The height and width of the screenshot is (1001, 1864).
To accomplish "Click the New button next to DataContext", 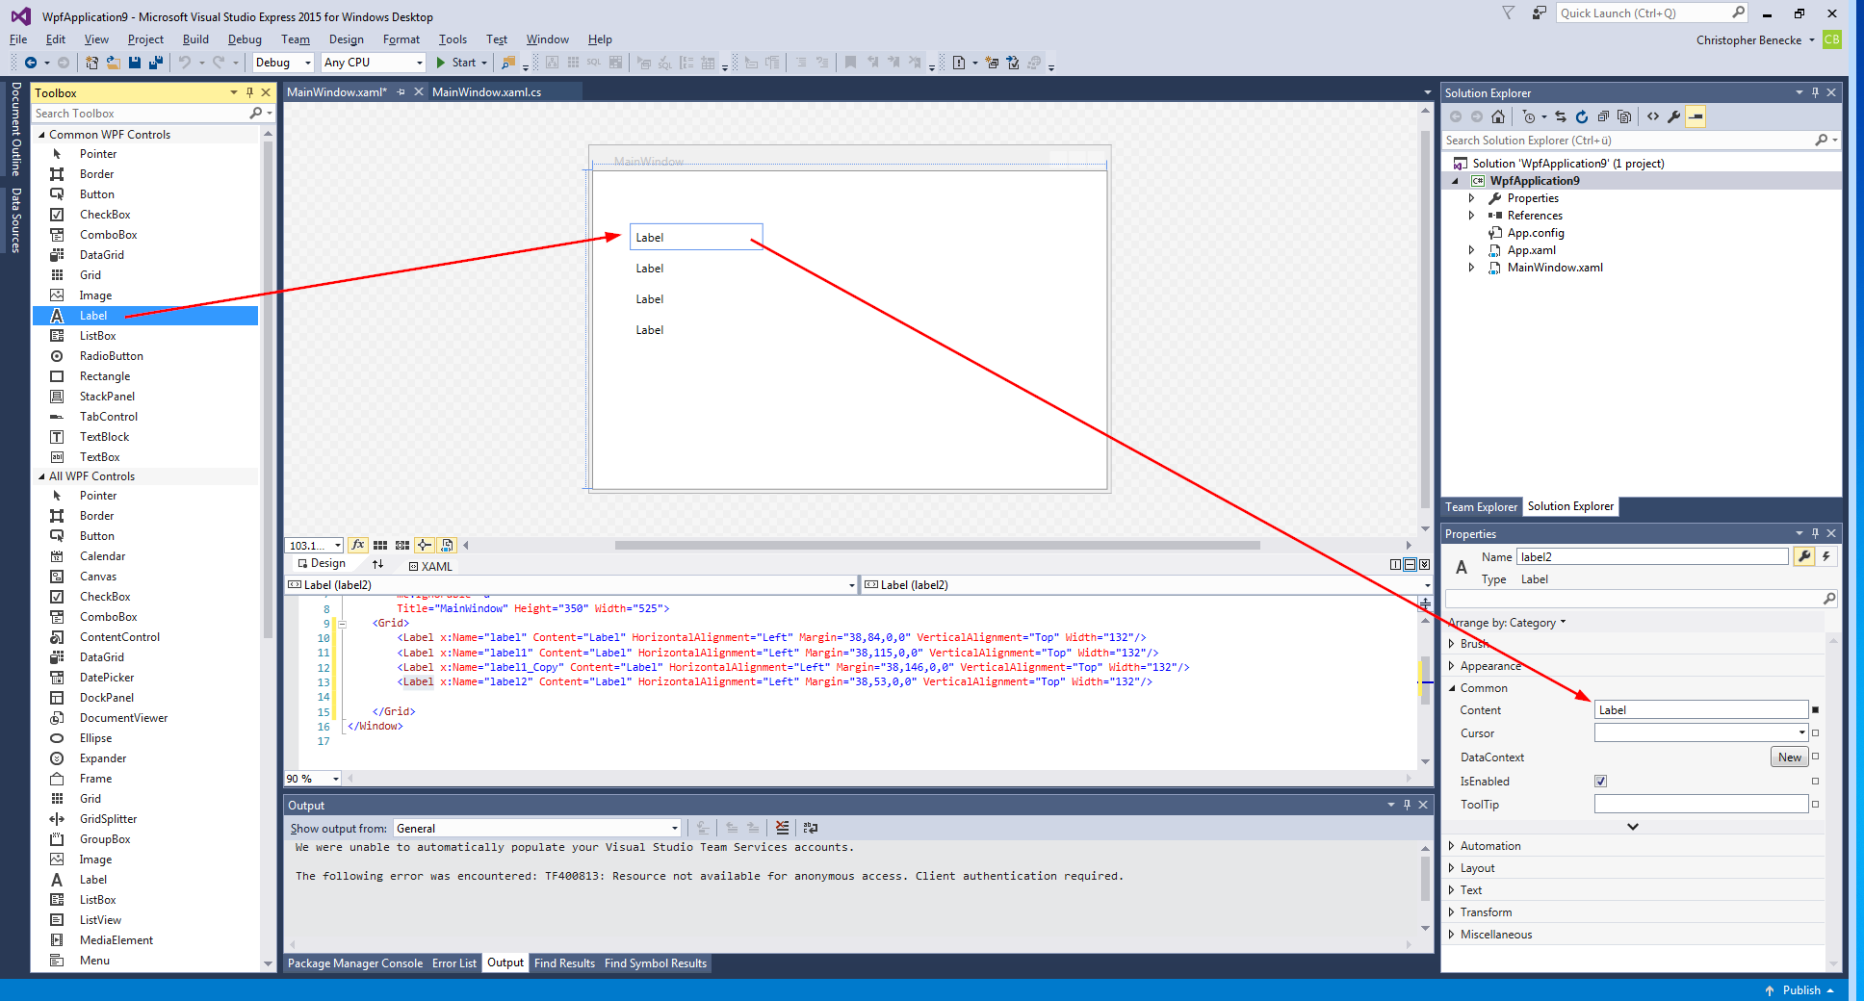I will click(1789, 757).
